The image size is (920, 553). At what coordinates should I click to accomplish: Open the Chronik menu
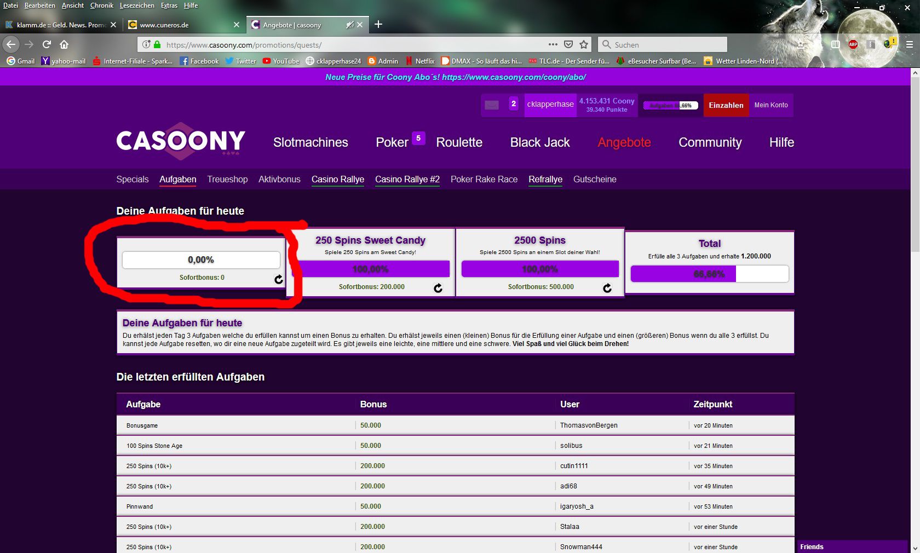pyautogui.click(x=102, y=5)
